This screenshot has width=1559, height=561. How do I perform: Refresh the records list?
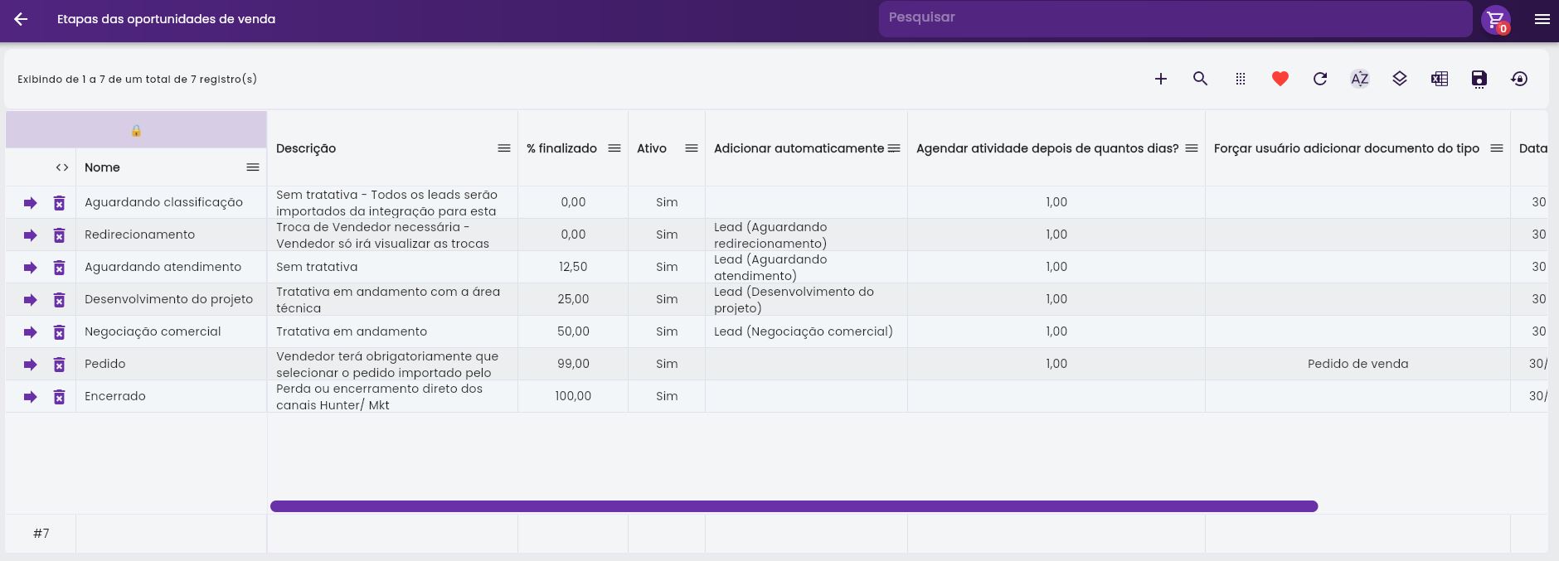click(1319, 79)
